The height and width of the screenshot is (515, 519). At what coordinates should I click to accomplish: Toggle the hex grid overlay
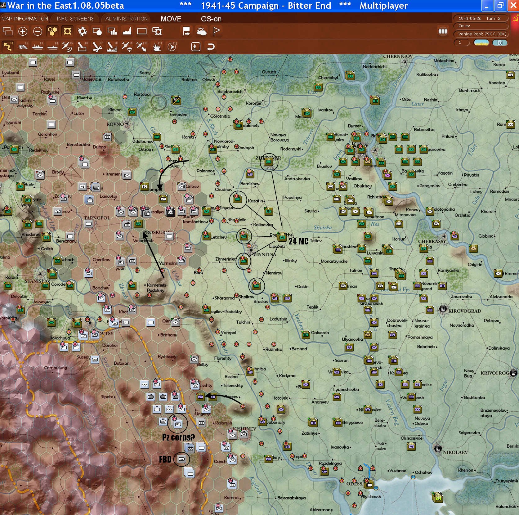click(x=52, y=31)
